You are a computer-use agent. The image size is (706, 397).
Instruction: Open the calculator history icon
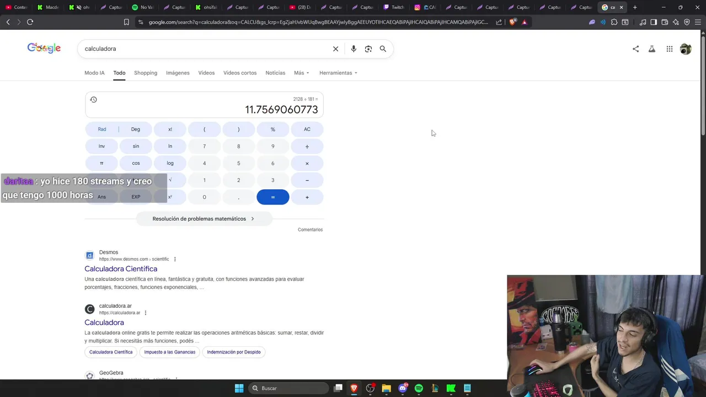click(x=93, y=100)
